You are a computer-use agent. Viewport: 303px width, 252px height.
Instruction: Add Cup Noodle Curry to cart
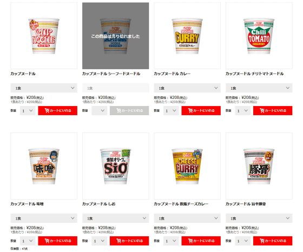[201, 110]
